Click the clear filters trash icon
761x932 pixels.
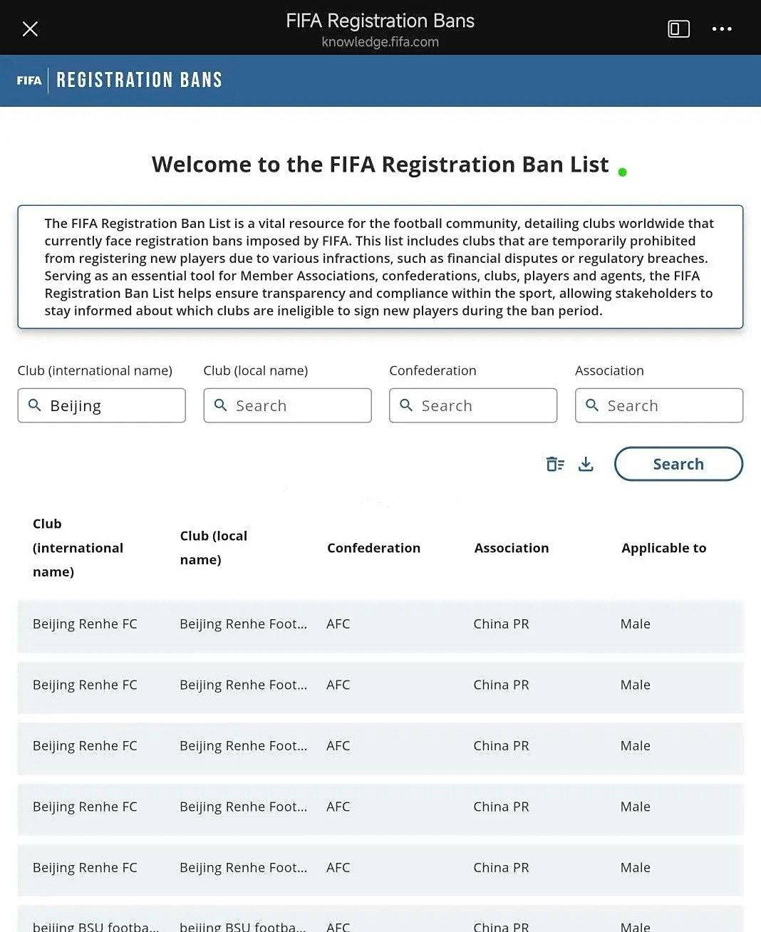pyautogui.click(x=555, y=464)
